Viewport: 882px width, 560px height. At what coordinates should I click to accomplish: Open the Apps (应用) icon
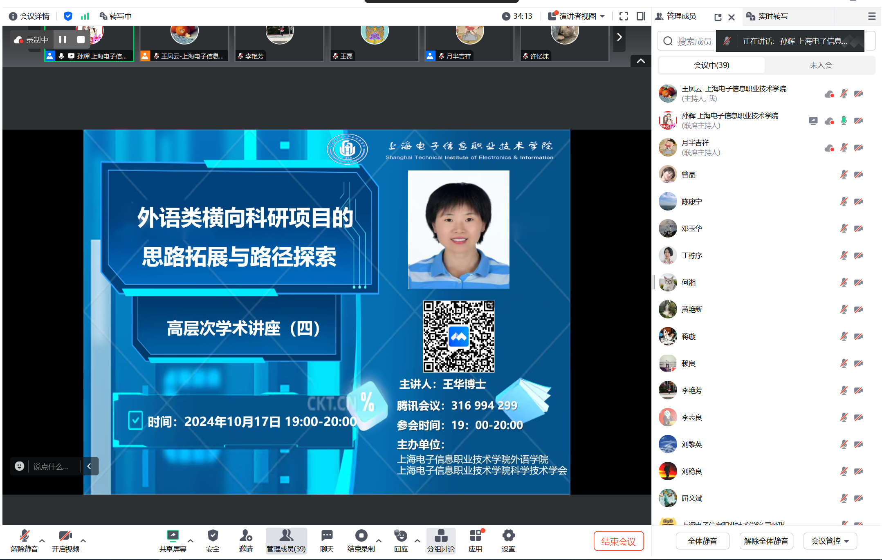click(475, 536)
